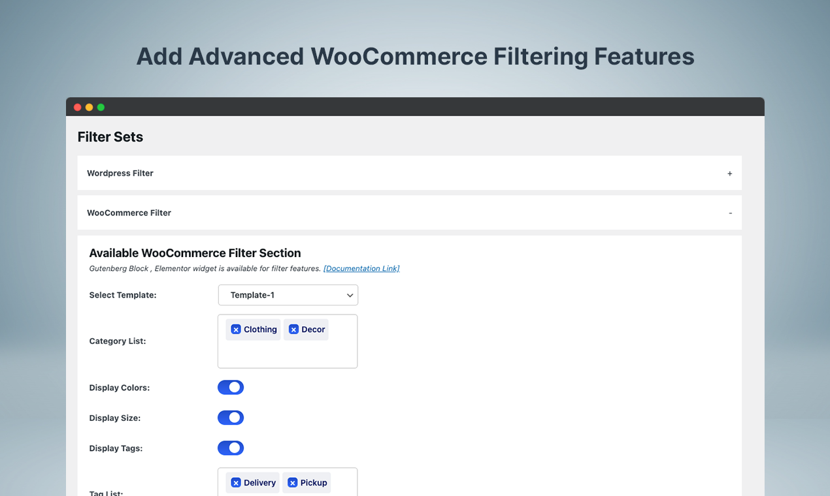Click the Display Tags label
830x496 pixels.
click(116, 448)
